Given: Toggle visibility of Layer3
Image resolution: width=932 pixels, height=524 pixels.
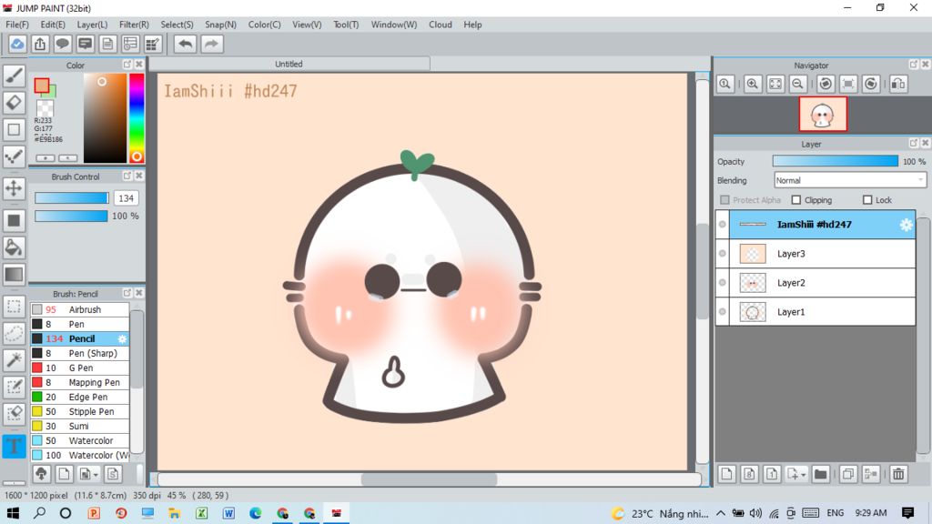Looking at the screenshot, I should pyautogui.click(x=723, y=254).
